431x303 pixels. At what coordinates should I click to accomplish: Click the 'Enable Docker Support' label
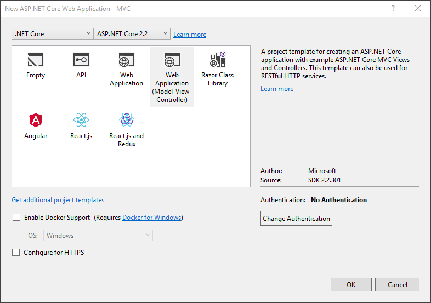pyautogui.click(x=57, y=218)
